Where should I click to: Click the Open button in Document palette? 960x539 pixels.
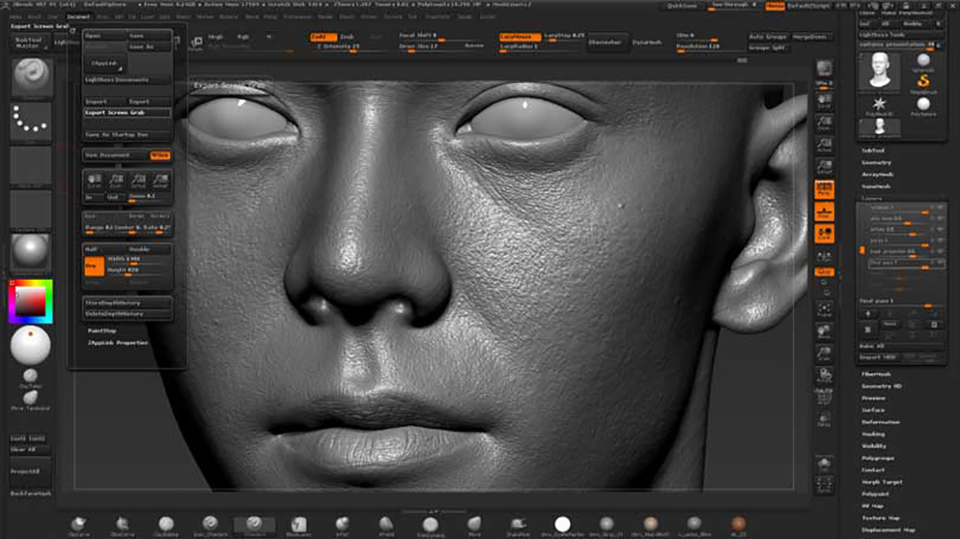pos(105,36)
